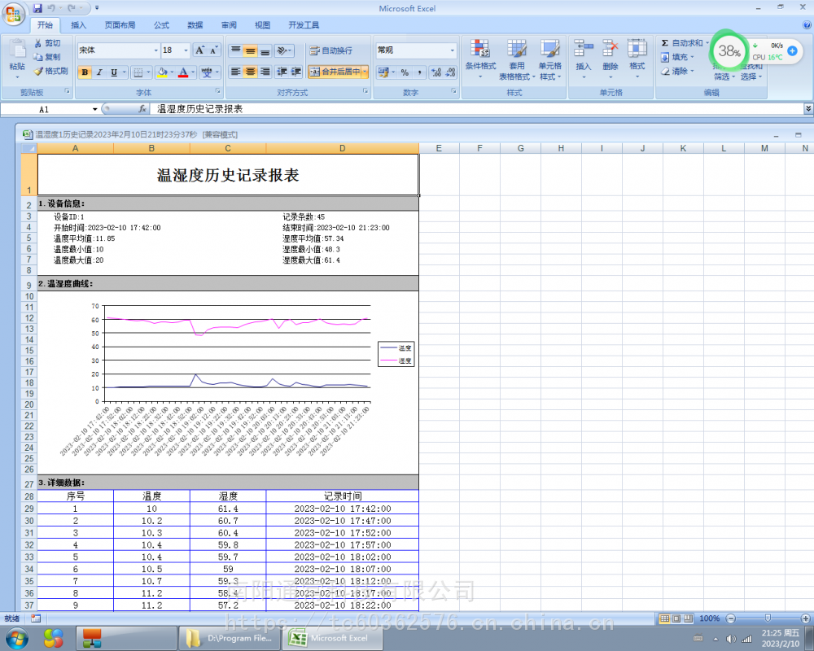
Task: Click the fx insert function icon
Action: (142, 108)
